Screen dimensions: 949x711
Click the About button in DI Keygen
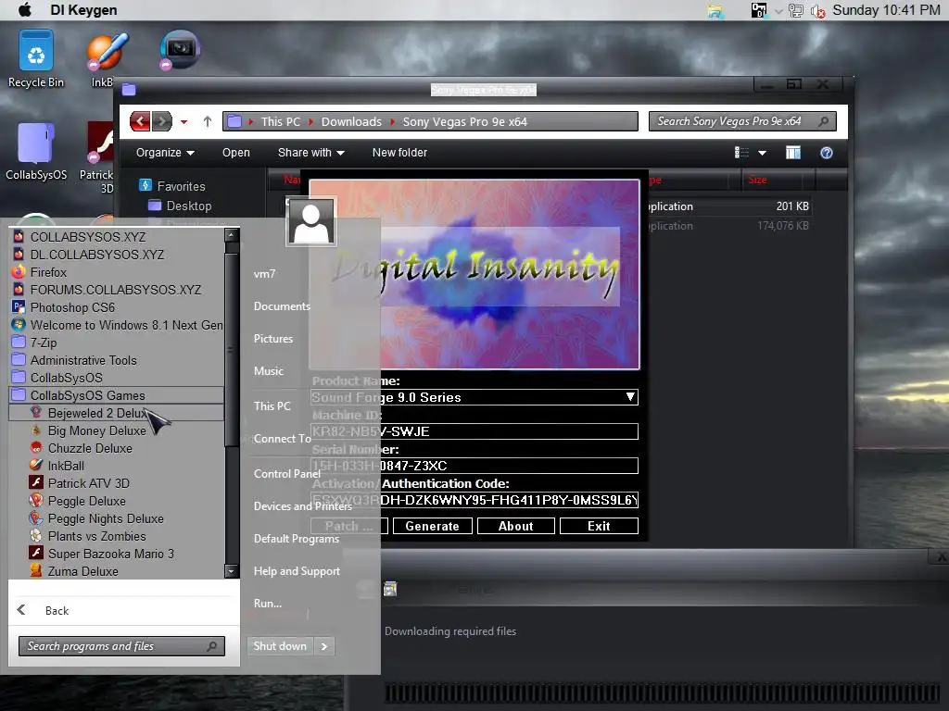coord(515,526)
